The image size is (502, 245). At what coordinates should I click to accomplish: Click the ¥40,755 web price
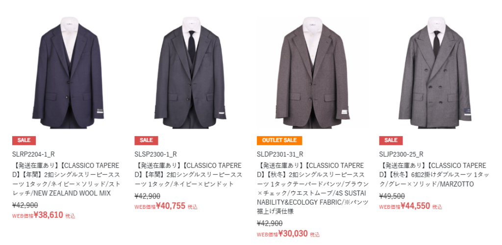click(x=171, y=206)
